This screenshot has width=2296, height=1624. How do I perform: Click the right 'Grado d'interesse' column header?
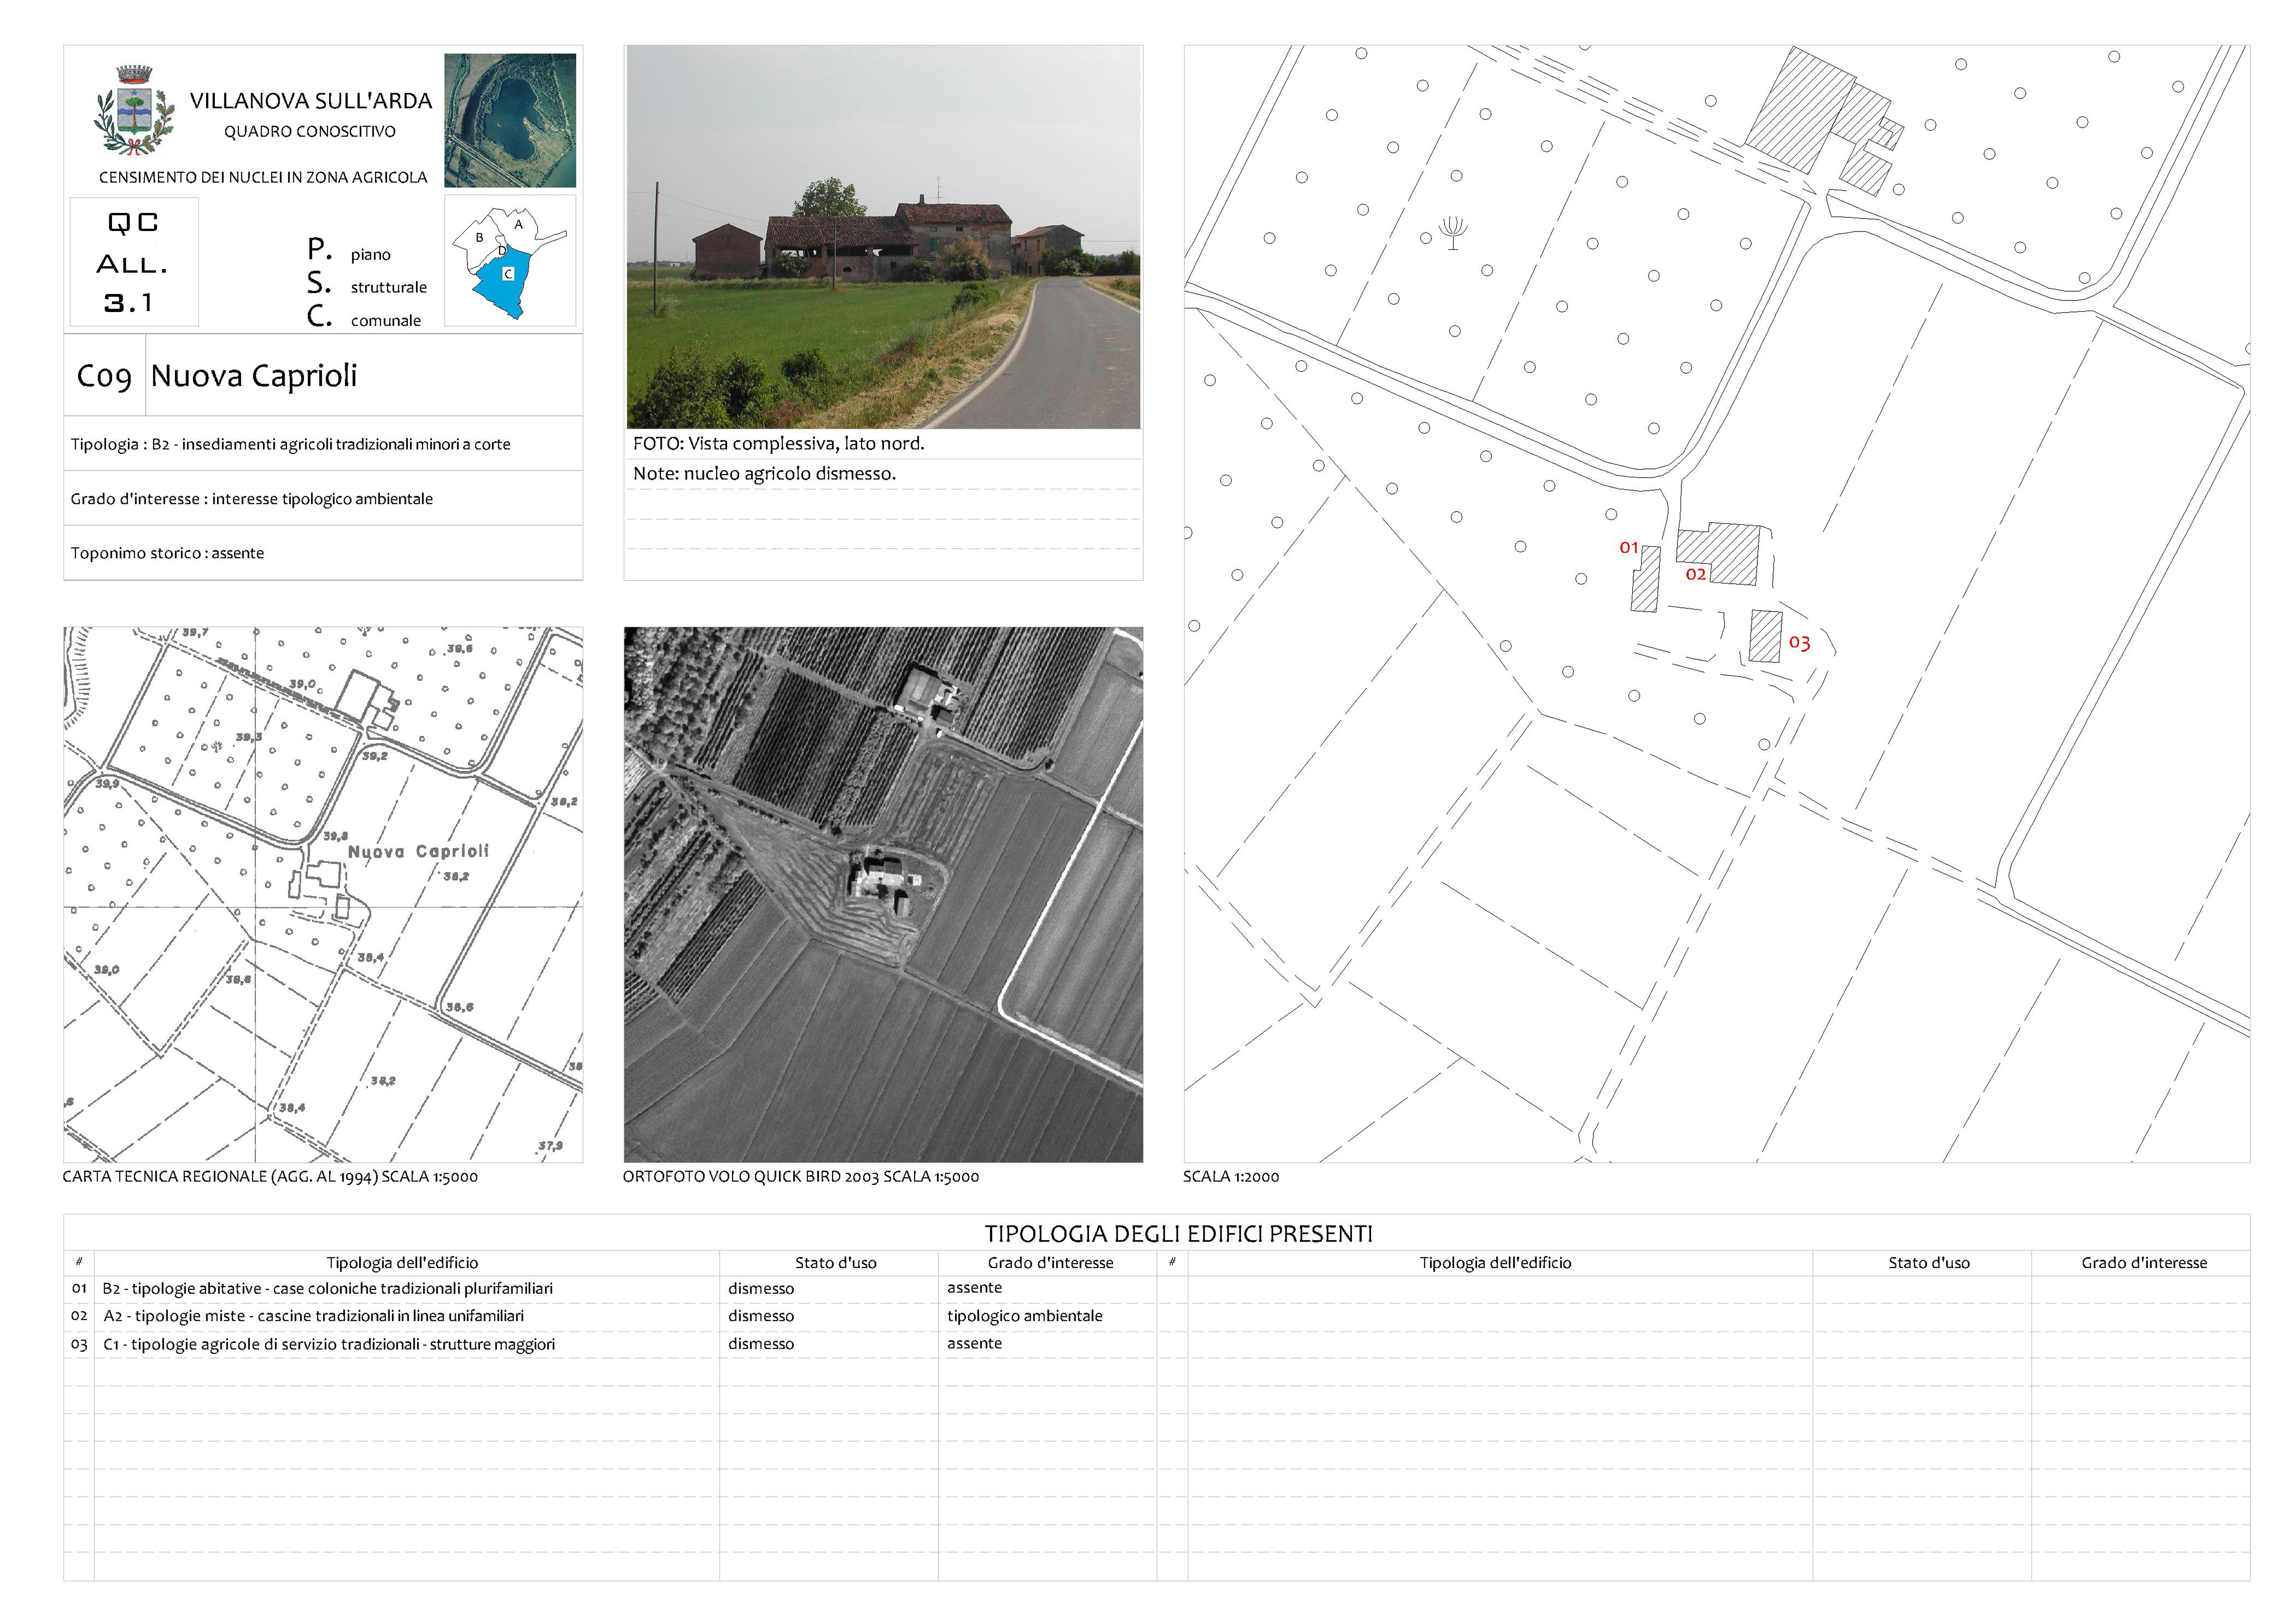click(2144, 1263)
